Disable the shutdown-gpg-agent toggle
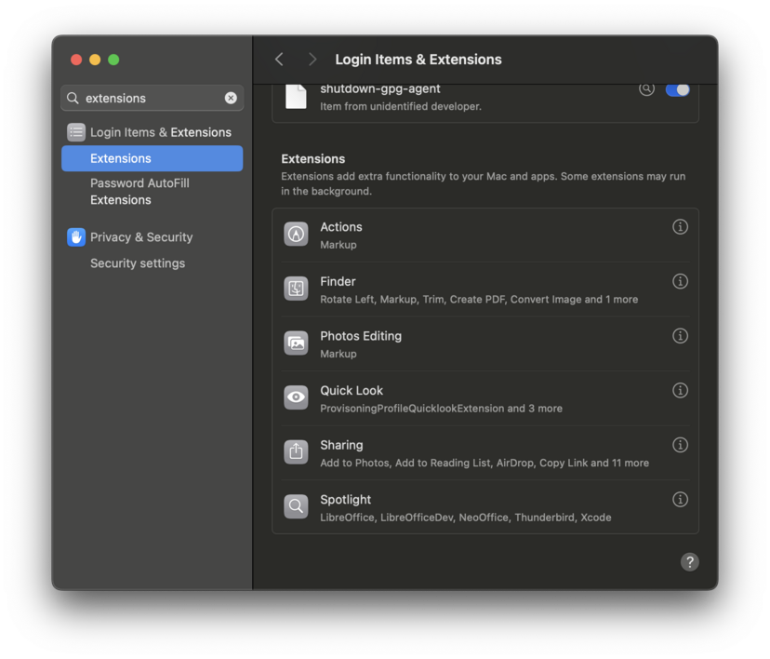Screen dimensions: 770x659 point(680,87)
